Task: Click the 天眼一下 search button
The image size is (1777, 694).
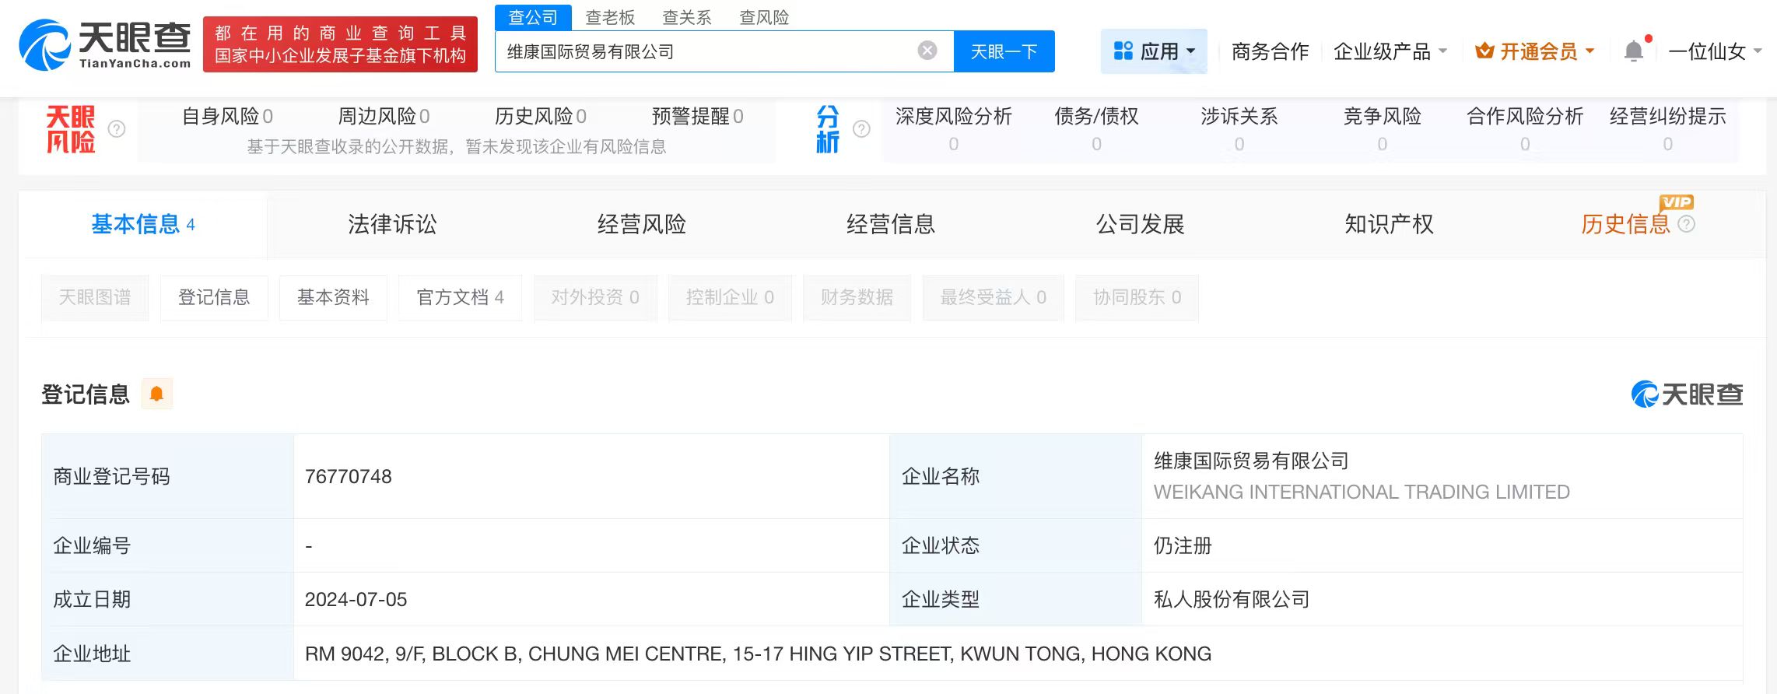Action: (1004, 51)
